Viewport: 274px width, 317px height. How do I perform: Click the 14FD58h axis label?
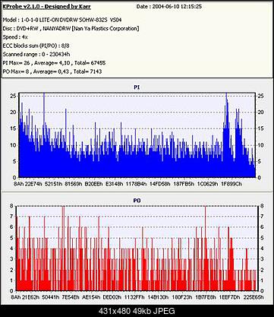(x=160, y=184)
